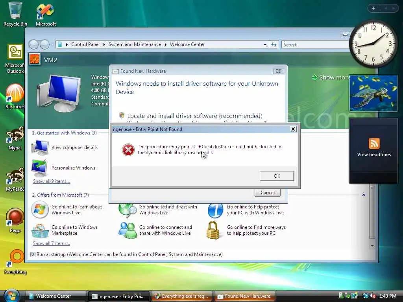
Task: Open the Microsoft shortcut on the desktop
Action: [46, 14]
